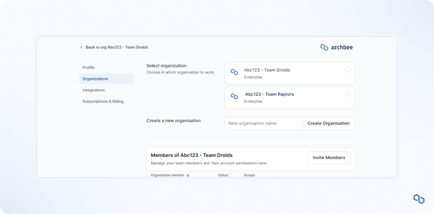The width and height of the screenshot is (434, 214).
Task: Select the Organizations sidebar item
Action: (x=106, y=79)
